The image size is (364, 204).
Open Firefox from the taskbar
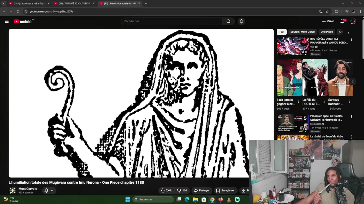coord(220,199)
